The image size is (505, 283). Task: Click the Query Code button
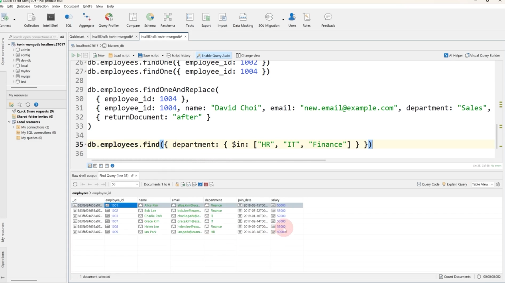[x=428, y=184]
